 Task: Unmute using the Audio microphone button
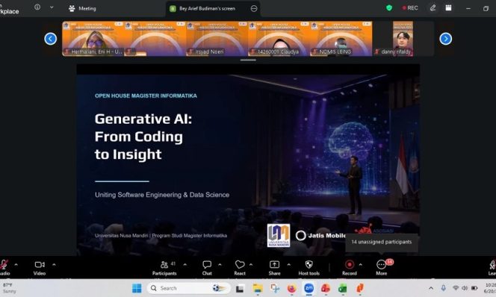(x=4, y=268)
